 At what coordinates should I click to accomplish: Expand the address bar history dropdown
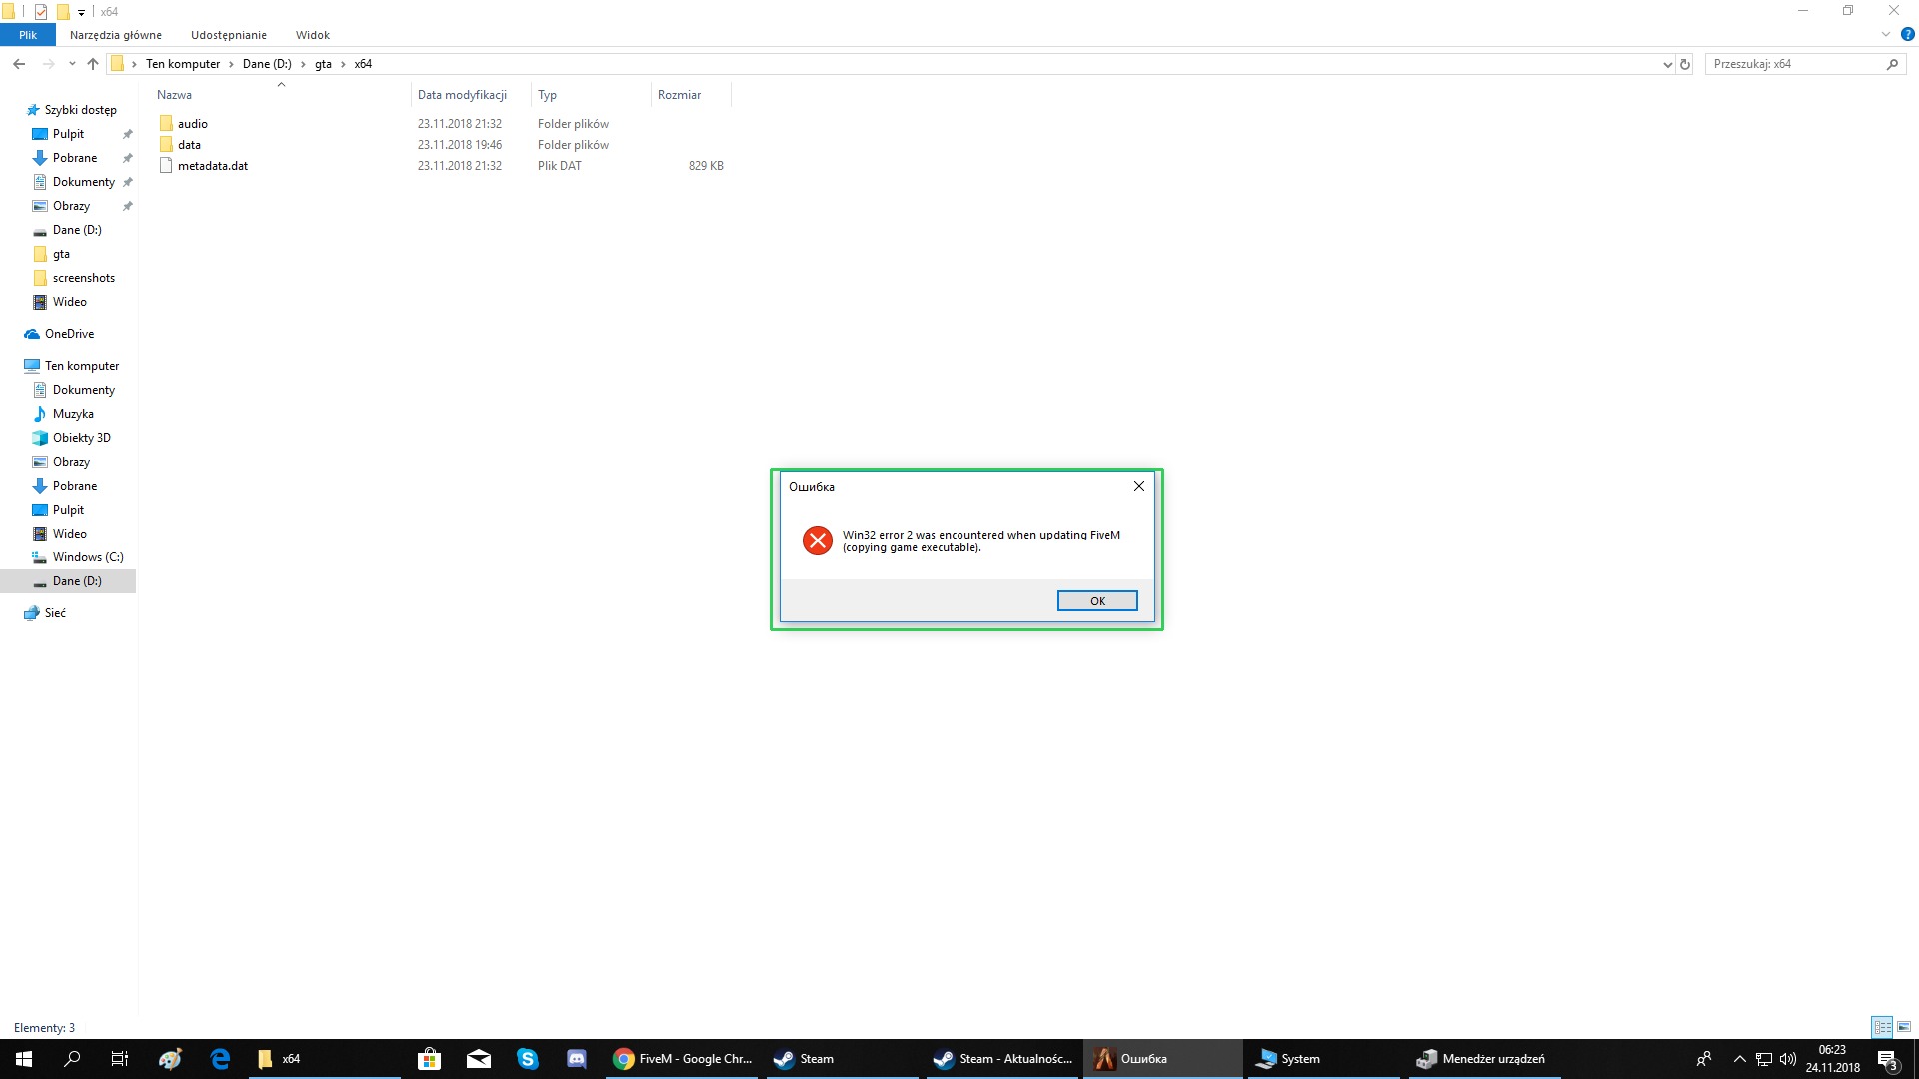(1667, 64)
